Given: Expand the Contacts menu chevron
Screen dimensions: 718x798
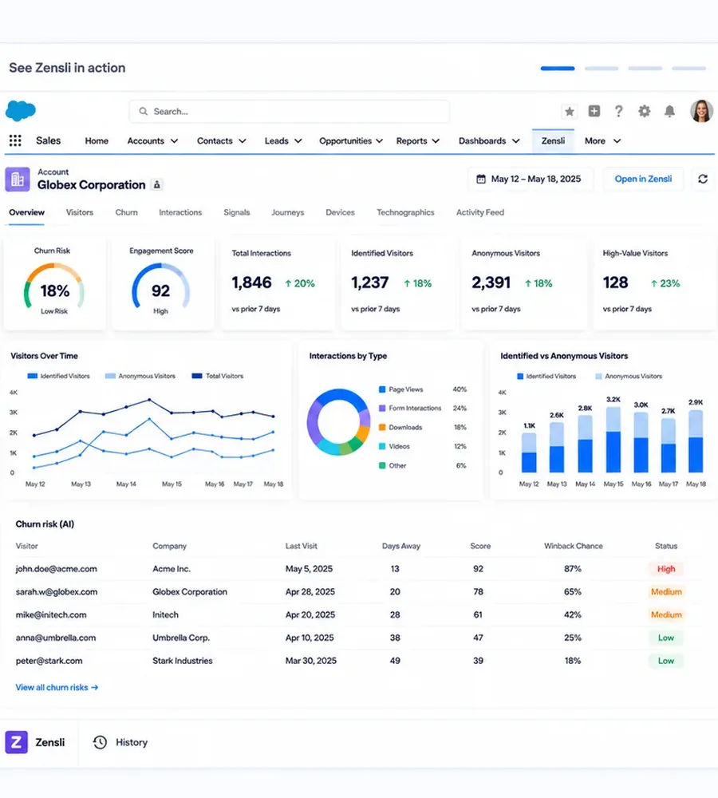Looking at the screenshot, I should pos(243,141).
